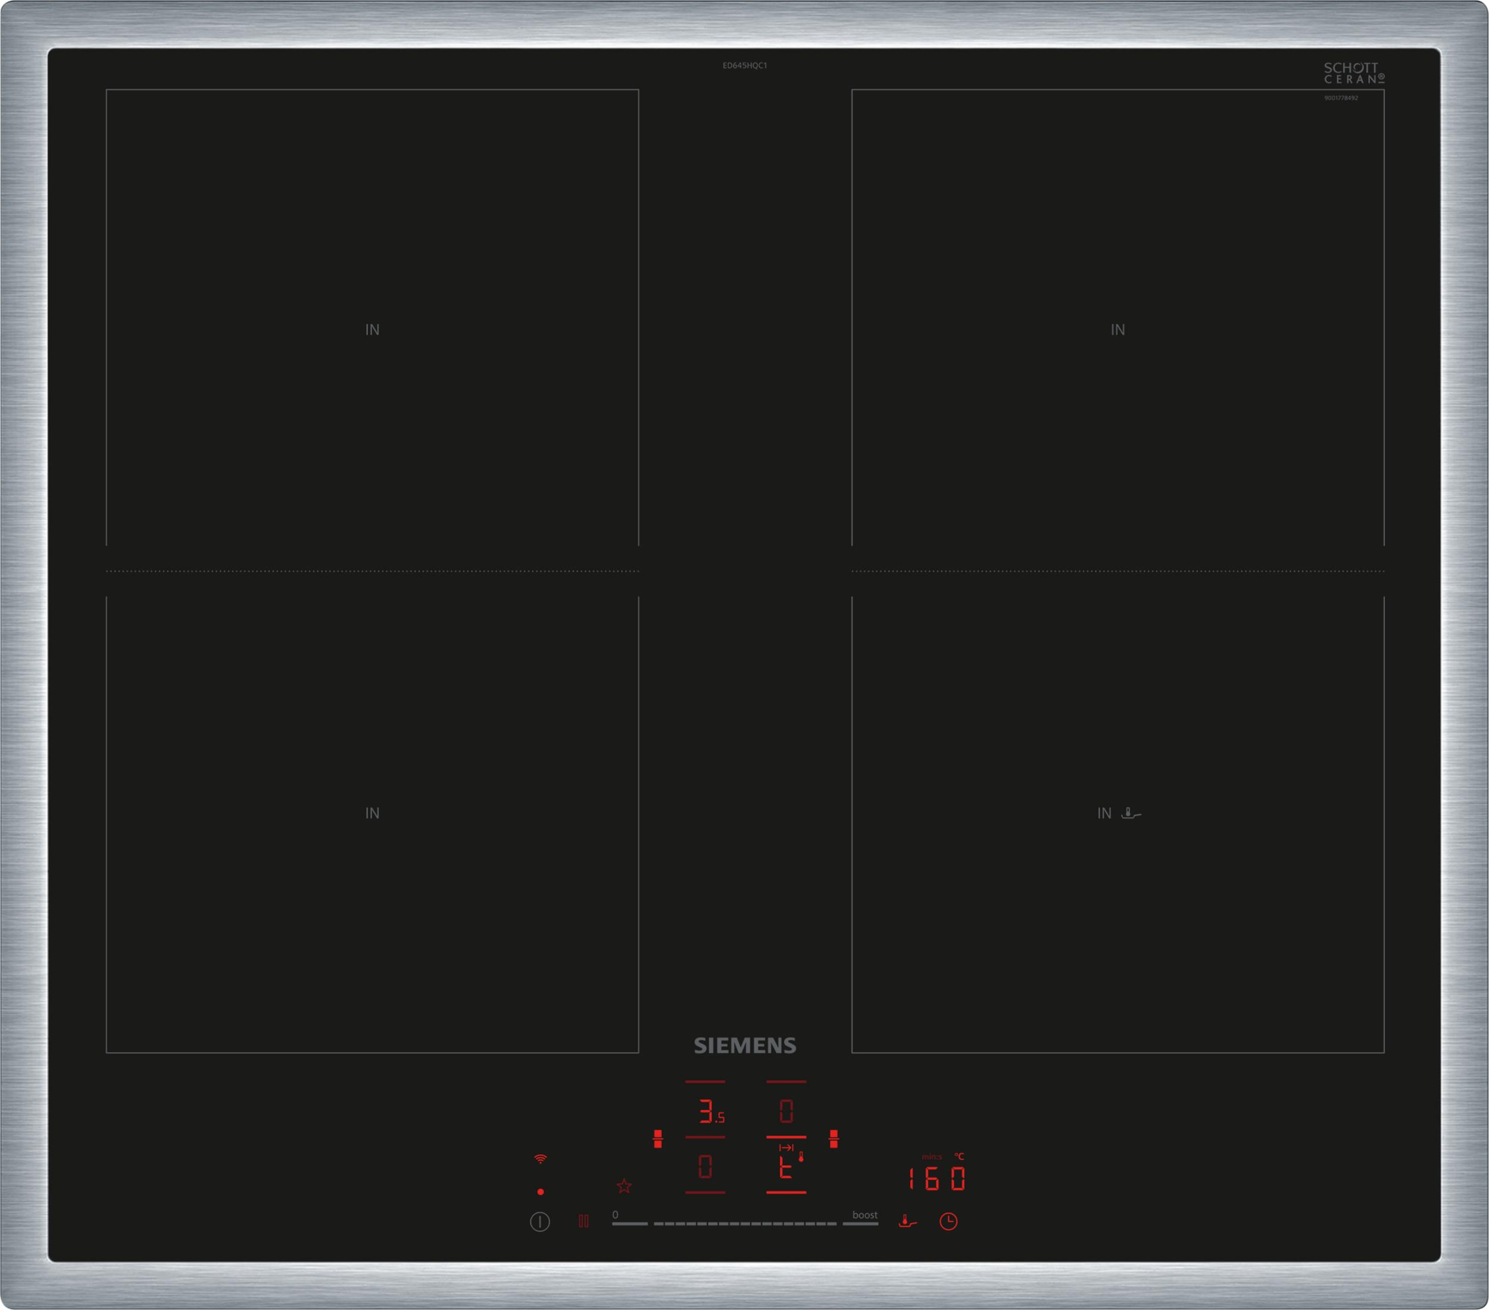Tap the red WiFi indicator
Image resolution: width=1489 pixels, height=1310 pixels.
coord(541,1159)
